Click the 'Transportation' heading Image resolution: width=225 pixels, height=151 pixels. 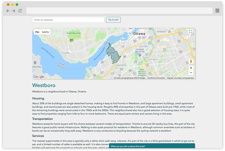pos(42,119)
